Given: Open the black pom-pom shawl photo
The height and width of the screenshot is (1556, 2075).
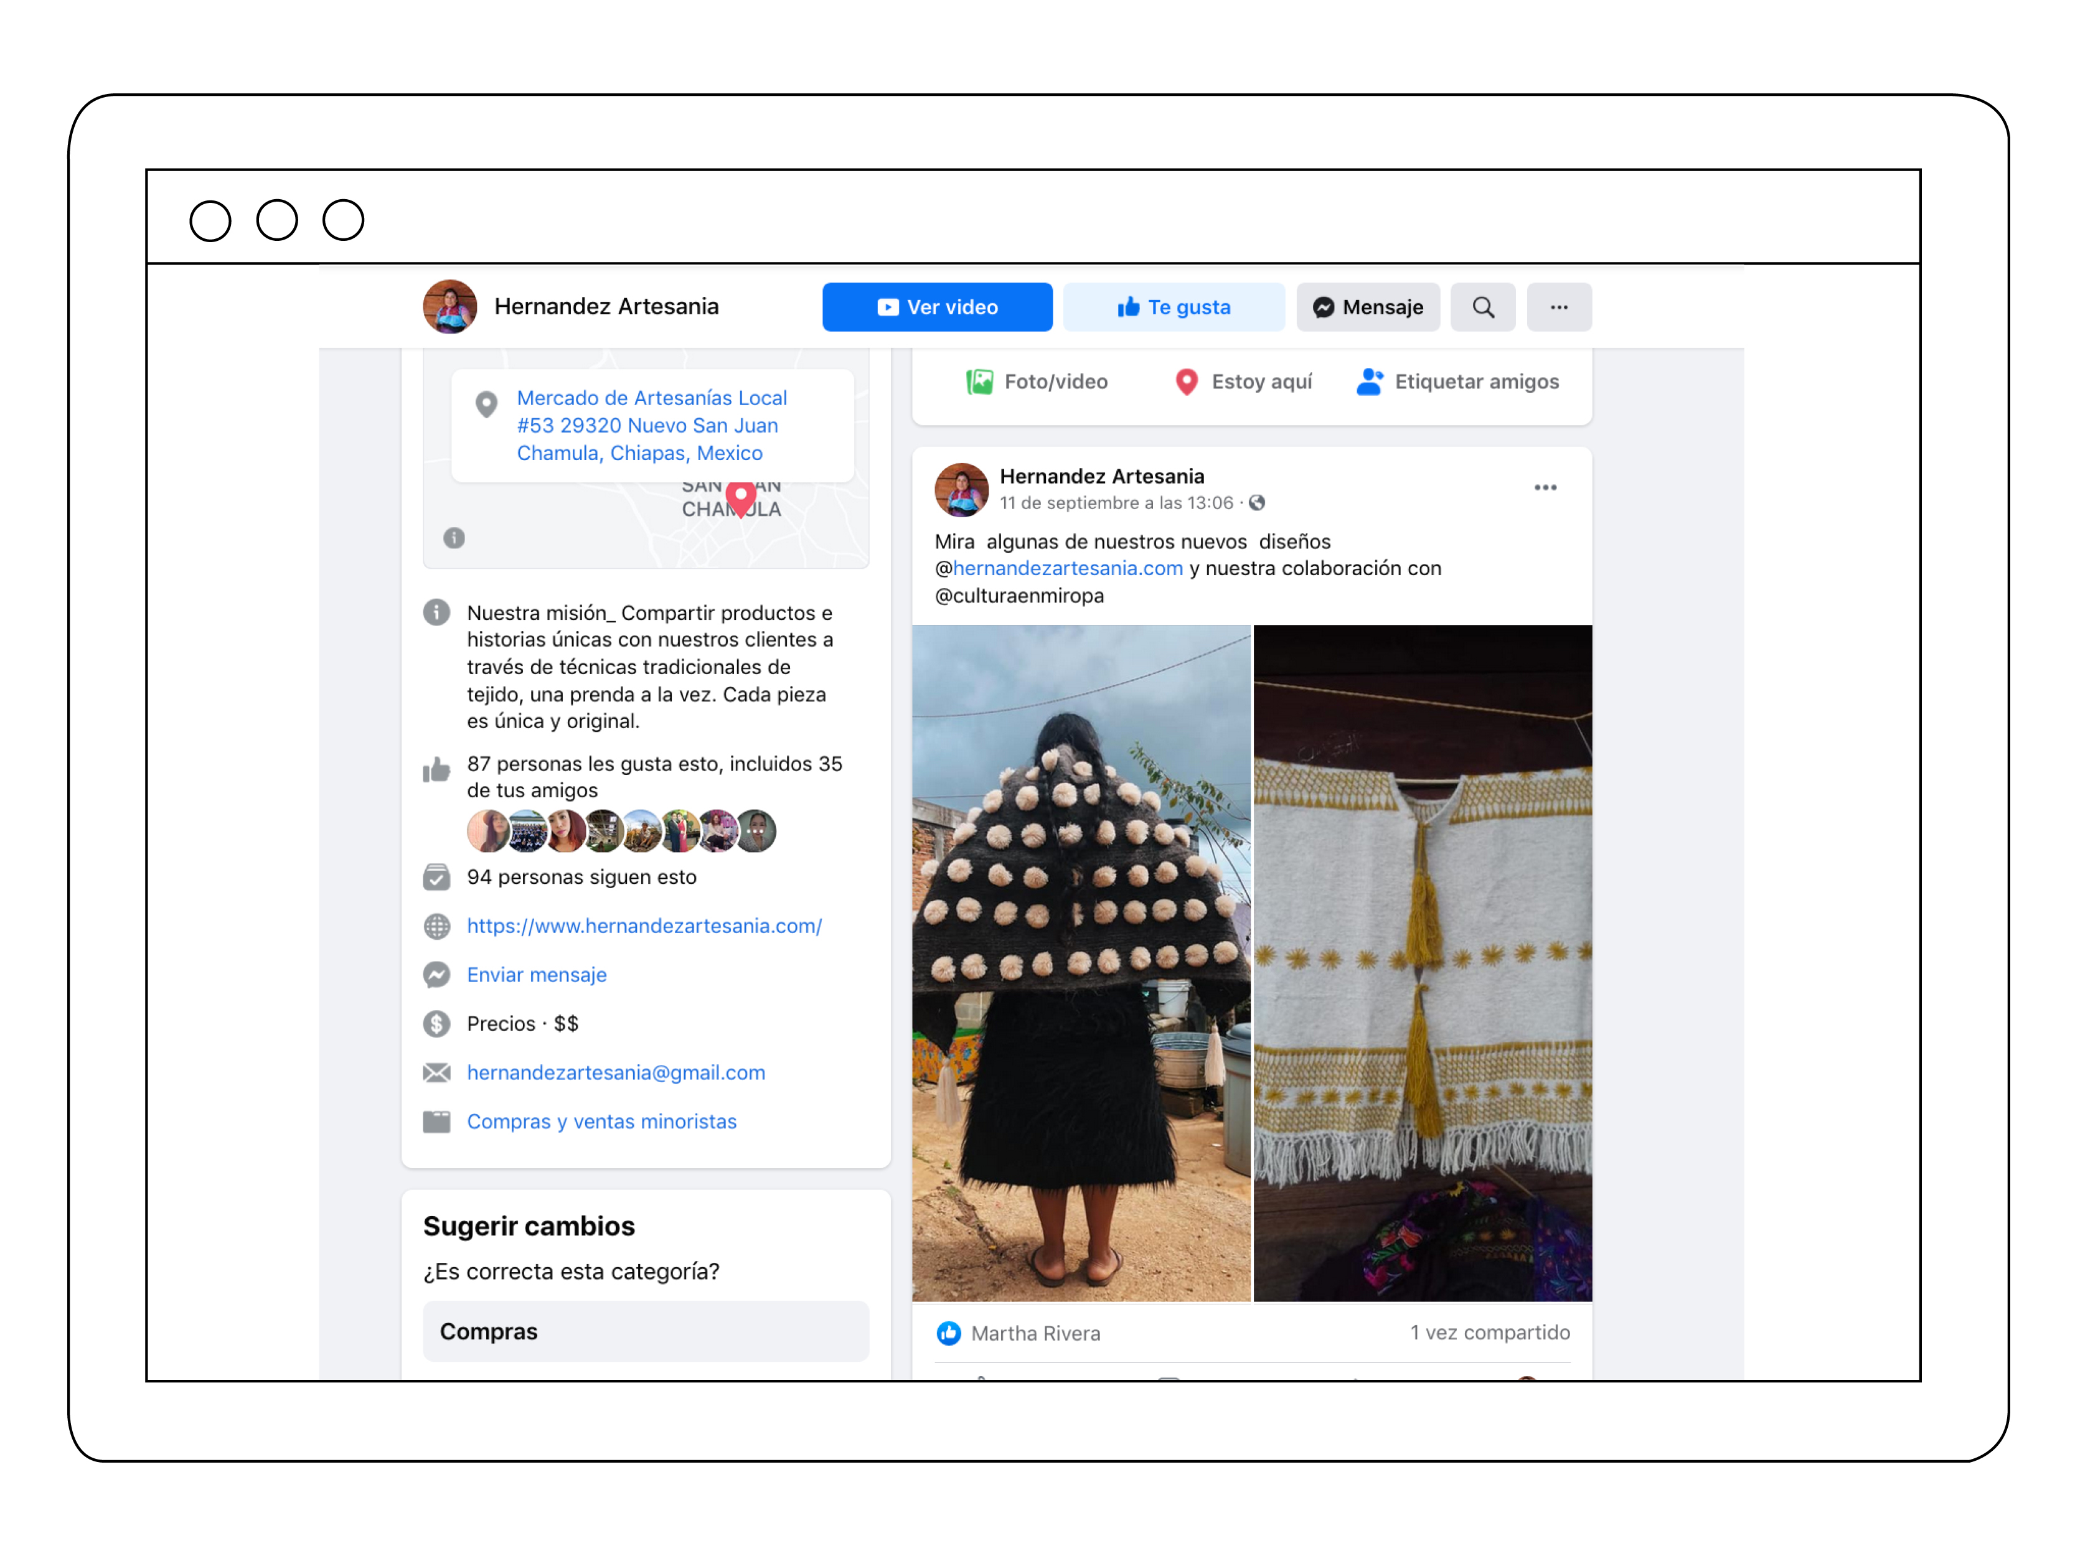Looking at the screenshot, I should [x=1081, y=962].
